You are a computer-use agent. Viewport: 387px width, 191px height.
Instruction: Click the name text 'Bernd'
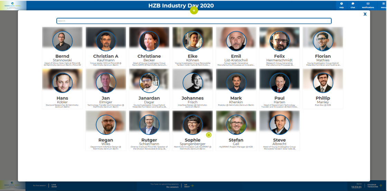(x=62, y=56)
